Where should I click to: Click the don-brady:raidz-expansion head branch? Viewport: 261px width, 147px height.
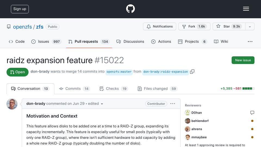pyautogui.click(x=166, y=72)
